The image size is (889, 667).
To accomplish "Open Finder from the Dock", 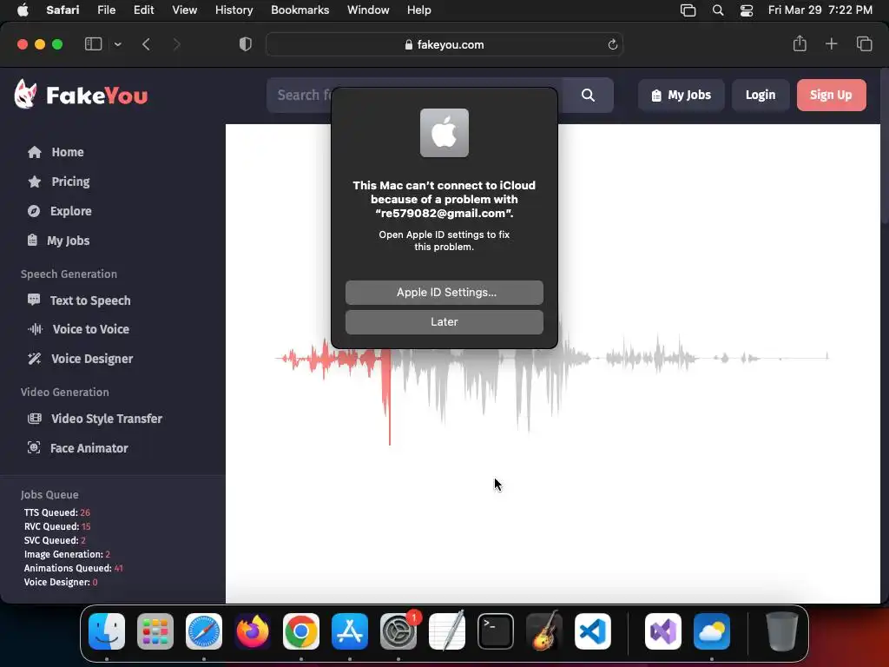I will [107, 631].
